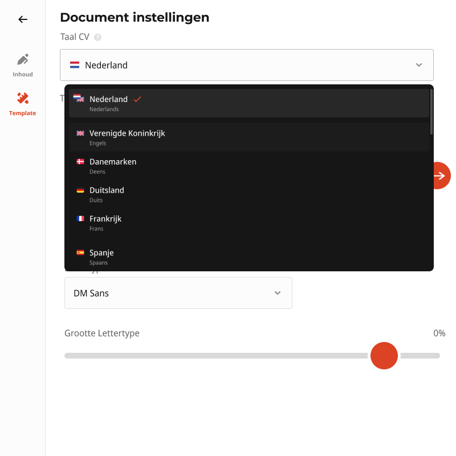Open the DM Sans font dropdown

pos(178,293)
